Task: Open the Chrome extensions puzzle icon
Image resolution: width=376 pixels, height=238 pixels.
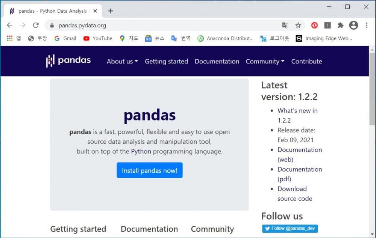Action: [340, 25]
